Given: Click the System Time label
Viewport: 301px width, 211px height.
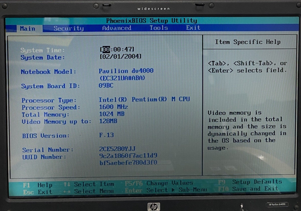Looking at the screenshot, I should coord(42,50).
